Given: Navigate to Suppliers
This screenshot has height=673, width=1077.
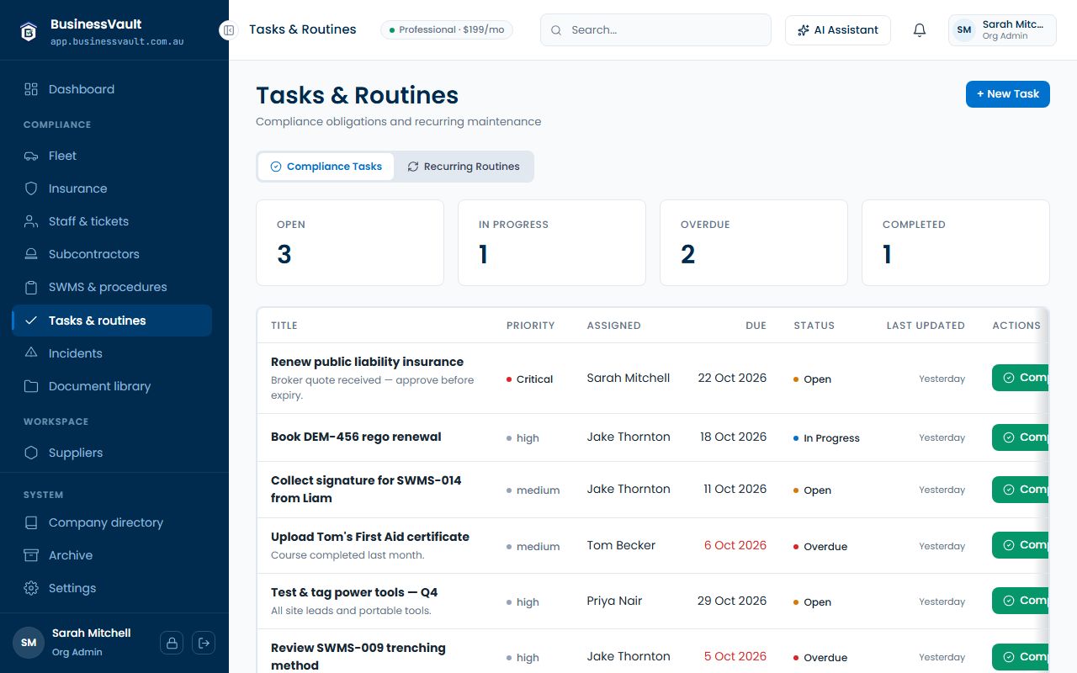Looking at the screenshot, I should (112, 453).
